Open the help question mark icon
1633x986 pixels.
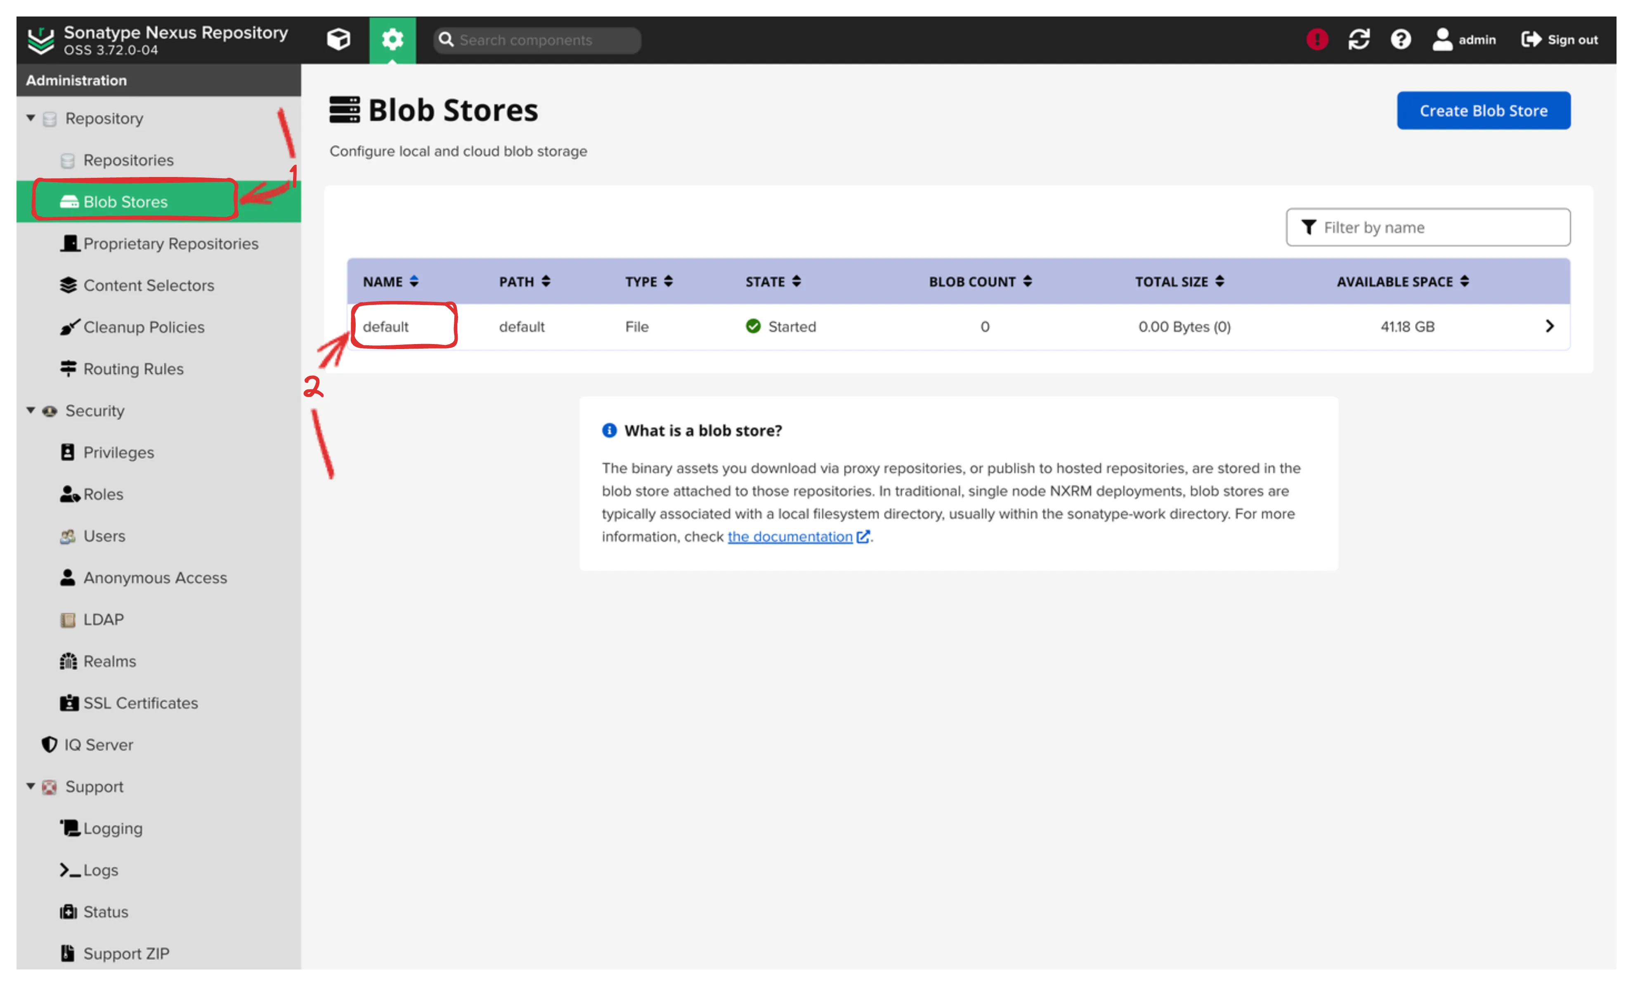click(1400, 40)
